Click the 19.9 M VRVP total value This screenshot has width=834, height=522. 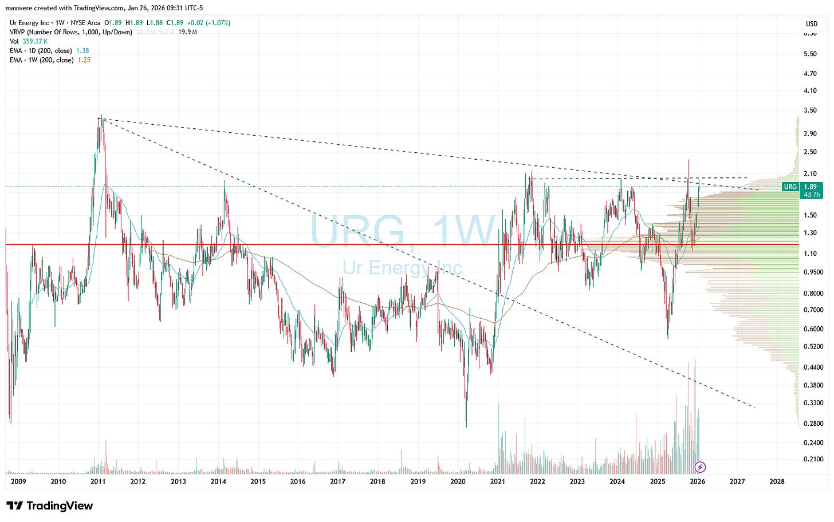pos(187,32)
